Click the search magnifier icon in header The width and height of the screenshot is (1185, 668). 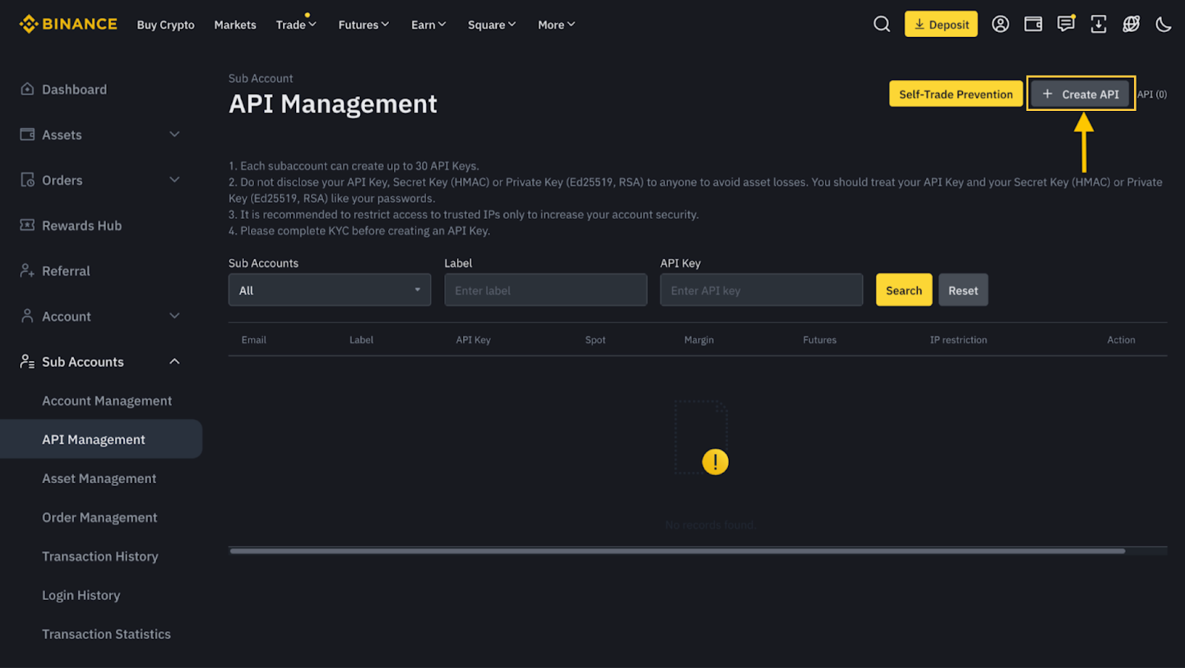(x=881, y=24)
